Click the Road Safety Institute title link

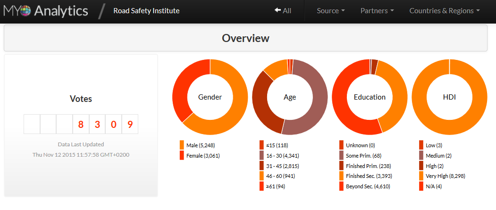(x=146, y=11)
